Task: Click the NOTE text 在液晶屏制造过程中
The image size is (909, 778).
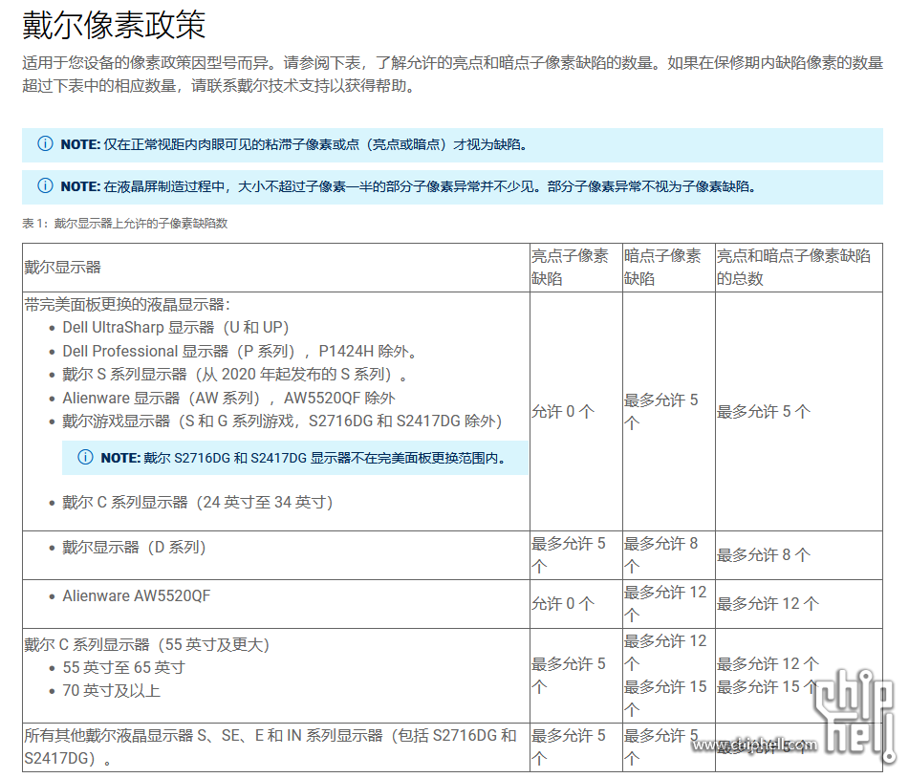Action: (431, 186)
